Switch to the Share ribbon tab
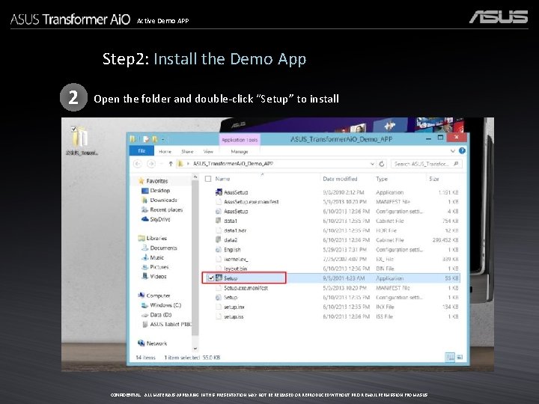The height and width of the screenshot is (404, 539). coord(187,151)
